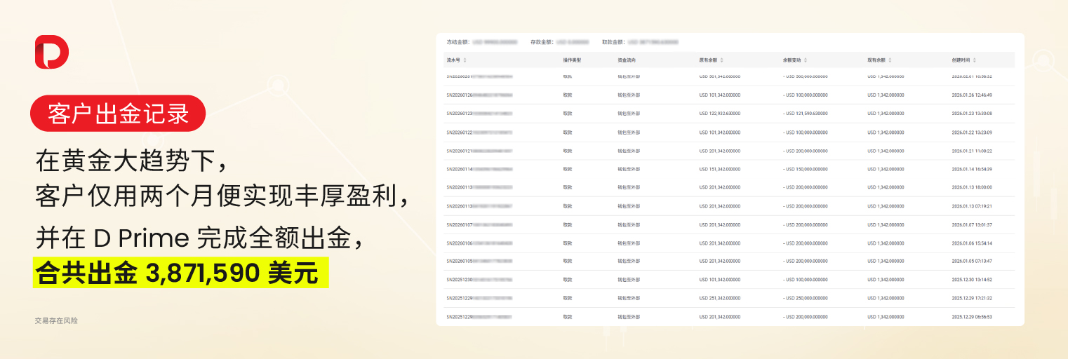Select balance change - USD 121,590.630000 cell
The height and width of the screenshot is (359, 1068).
(x=806, y=114)
